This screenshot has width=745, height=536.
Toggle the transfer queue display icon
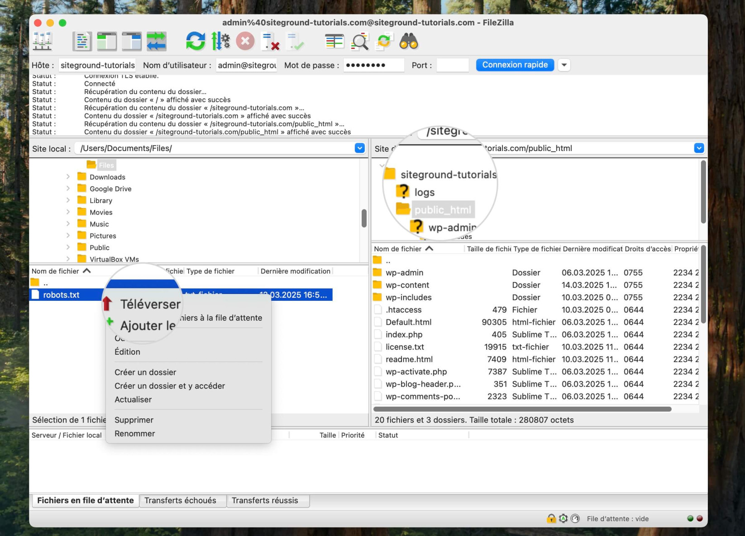(157, 42)
